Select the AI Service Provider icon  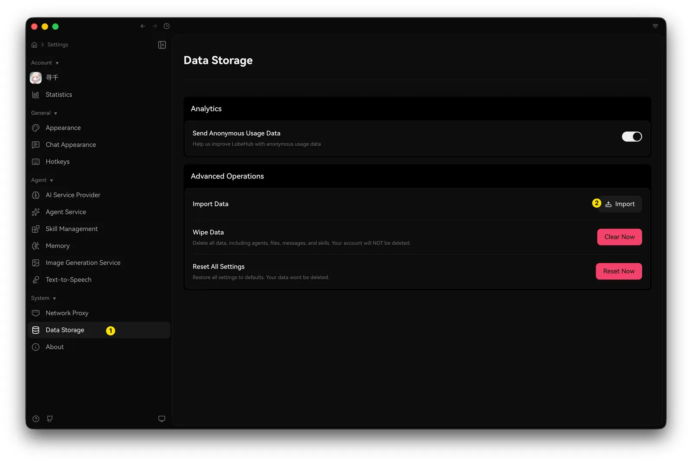click(x=36, y=195)
